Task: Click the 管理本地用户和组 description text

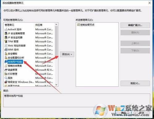Action: click(13, 96)
